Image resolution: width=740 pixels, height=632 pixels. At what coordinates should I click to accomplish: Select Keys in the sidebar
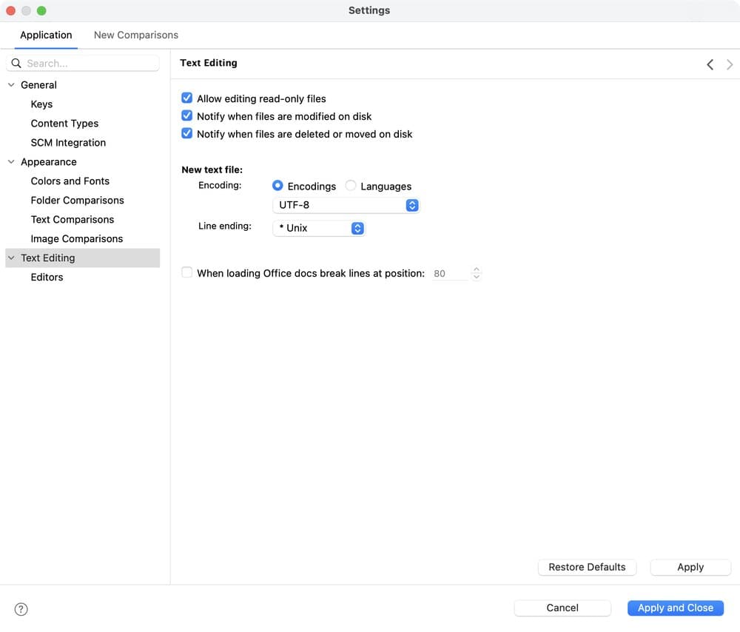click(41, 104)
